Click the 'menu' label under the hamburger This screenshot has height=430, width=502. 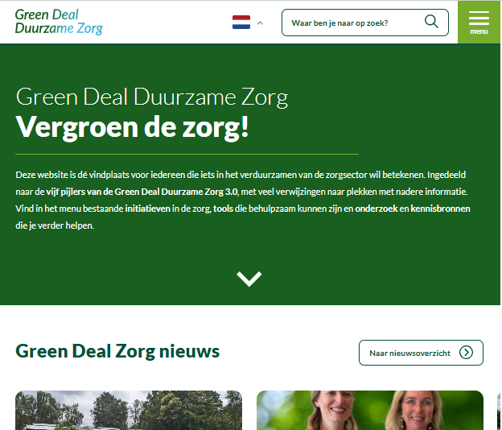point(479,31)
